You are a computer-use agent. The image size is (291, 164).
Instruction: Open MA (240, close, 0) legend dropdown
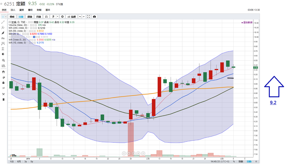tap(29, 28)
